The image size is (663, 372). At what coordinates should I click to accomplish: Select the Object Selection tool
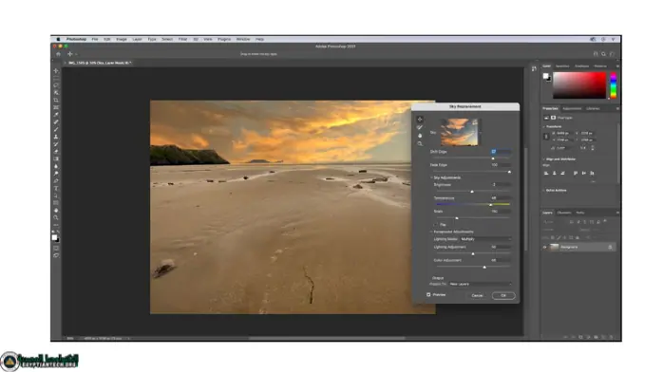point(56,92)
